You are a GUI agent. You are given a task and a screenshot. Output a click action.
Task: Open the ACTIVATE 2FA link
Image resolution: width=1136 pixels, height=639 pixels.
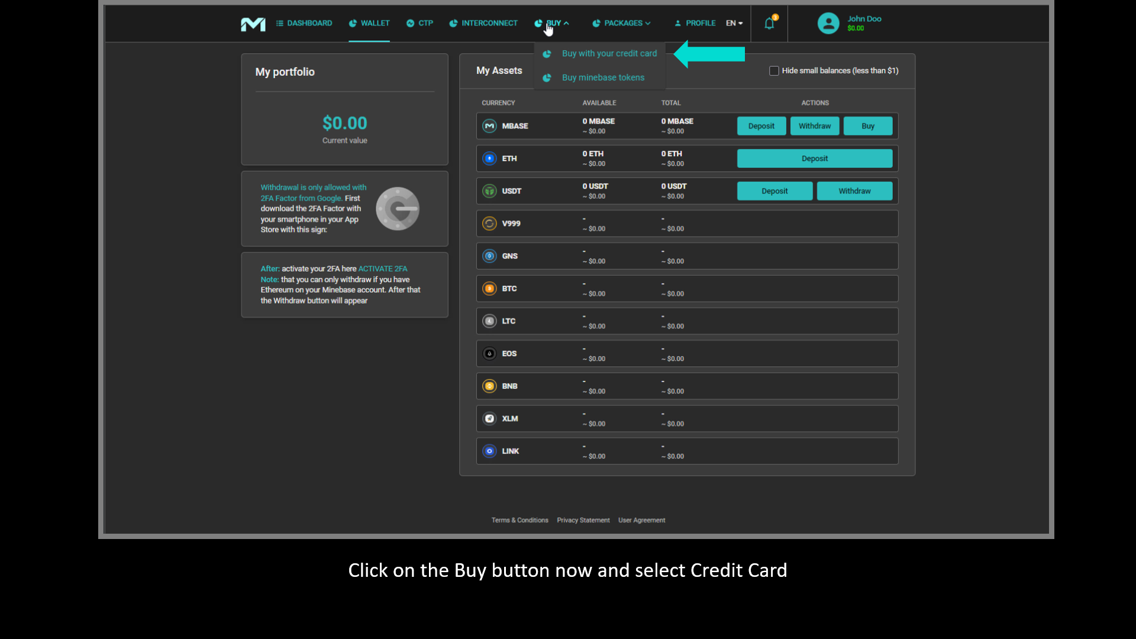click(x=382, y=269)
